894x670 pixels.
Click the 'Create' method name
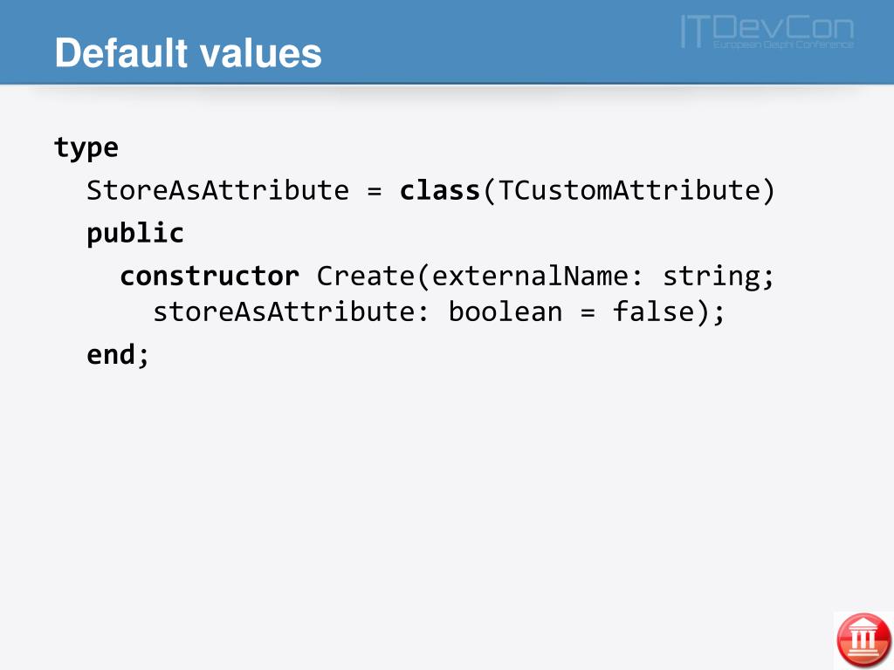click(x=366, y=276)
